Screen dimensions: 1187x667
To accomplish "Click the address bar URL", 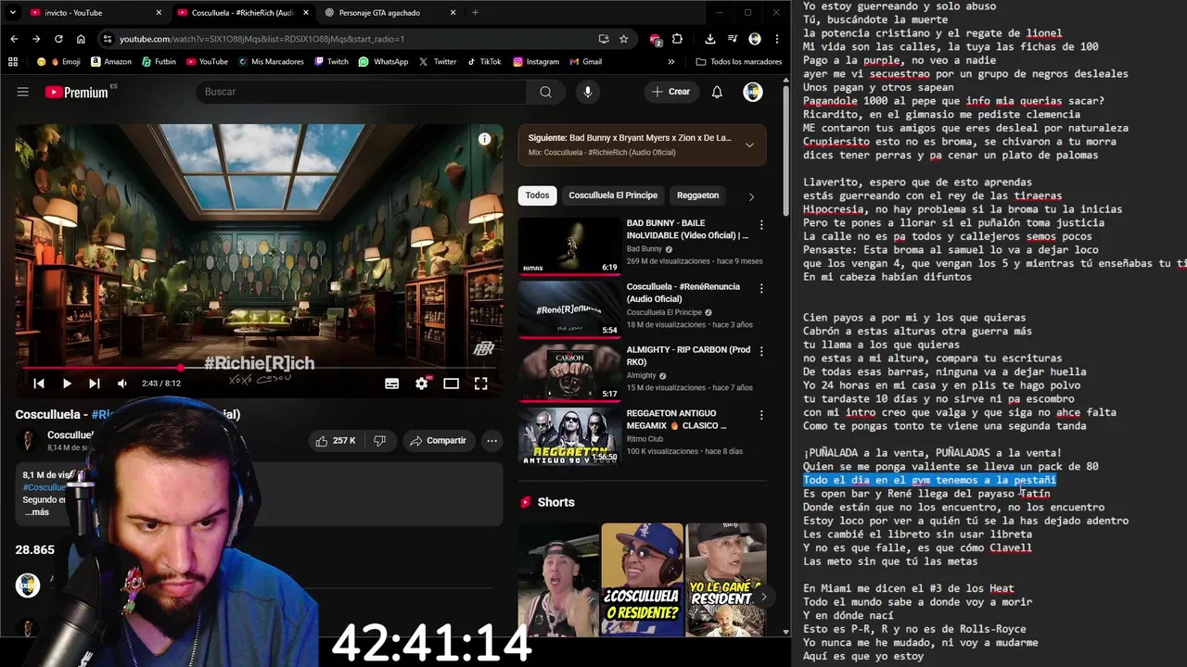I will (262, 39).
